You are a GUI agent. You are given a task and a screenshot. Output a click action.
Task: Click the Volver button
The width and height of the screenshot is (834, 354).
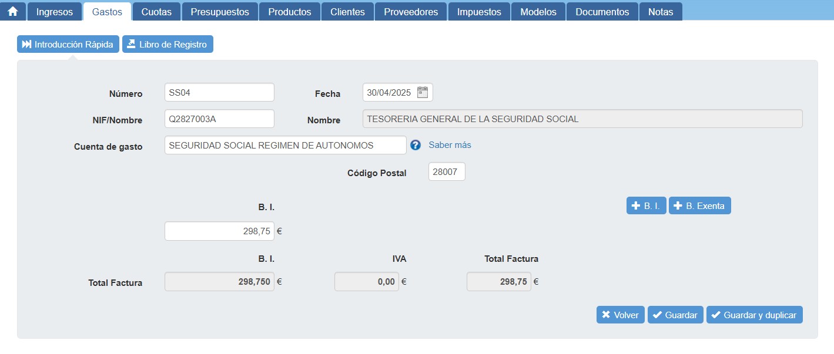(x=620, y=315)
